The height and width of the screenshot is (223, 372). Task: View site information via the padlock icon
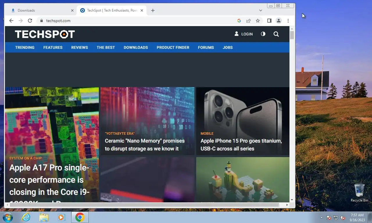tap(41, 21)
